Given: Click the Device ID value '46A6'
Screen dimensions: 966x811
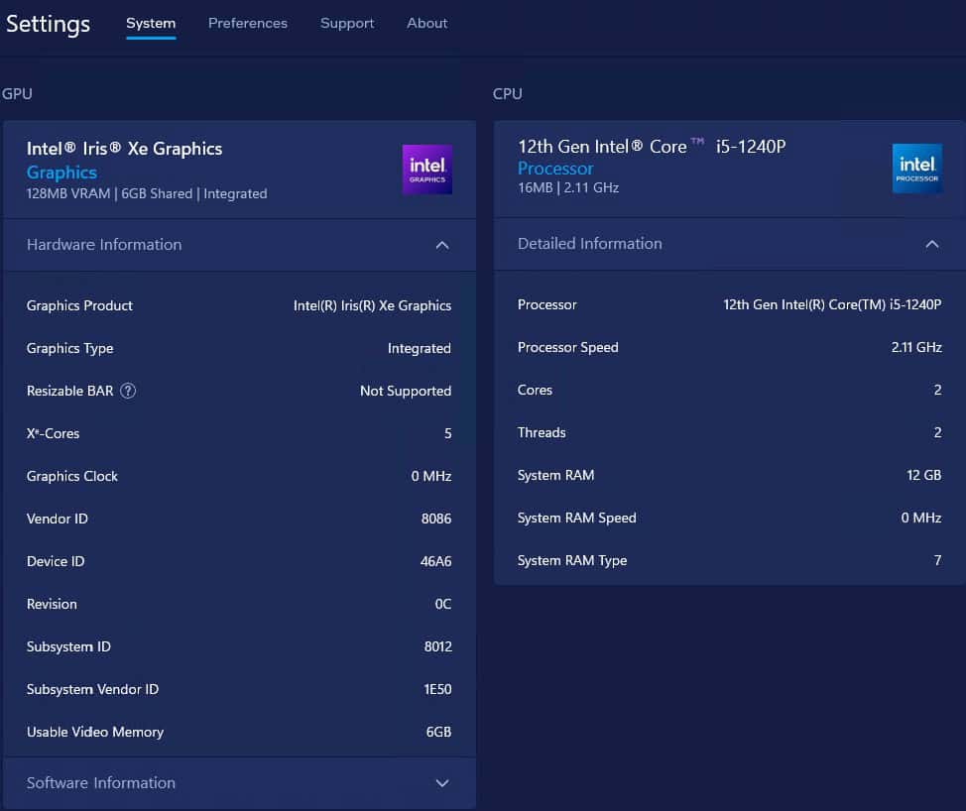Looking at the screenshot, I should click(x=435, y=561).
